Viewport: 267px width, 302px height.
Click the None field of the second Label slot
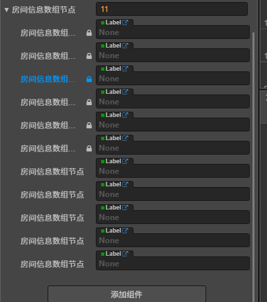(172, 56)
